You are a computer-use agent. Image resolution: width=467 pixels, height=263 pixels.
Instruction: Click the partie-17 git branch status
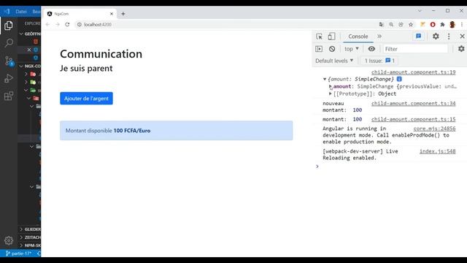click(x=18, y=254)
